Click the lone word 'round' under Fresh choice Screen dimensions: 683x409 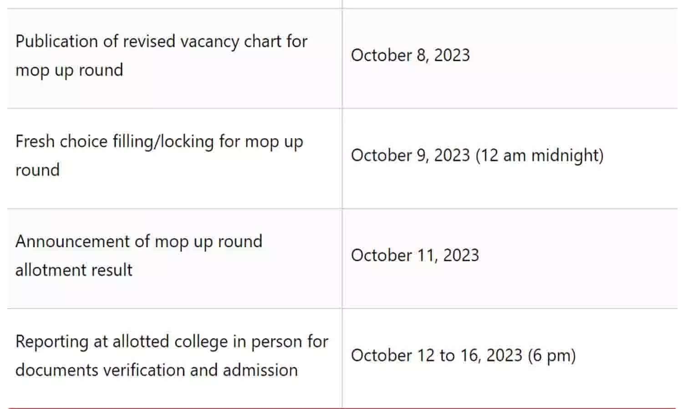coord(37,170)
